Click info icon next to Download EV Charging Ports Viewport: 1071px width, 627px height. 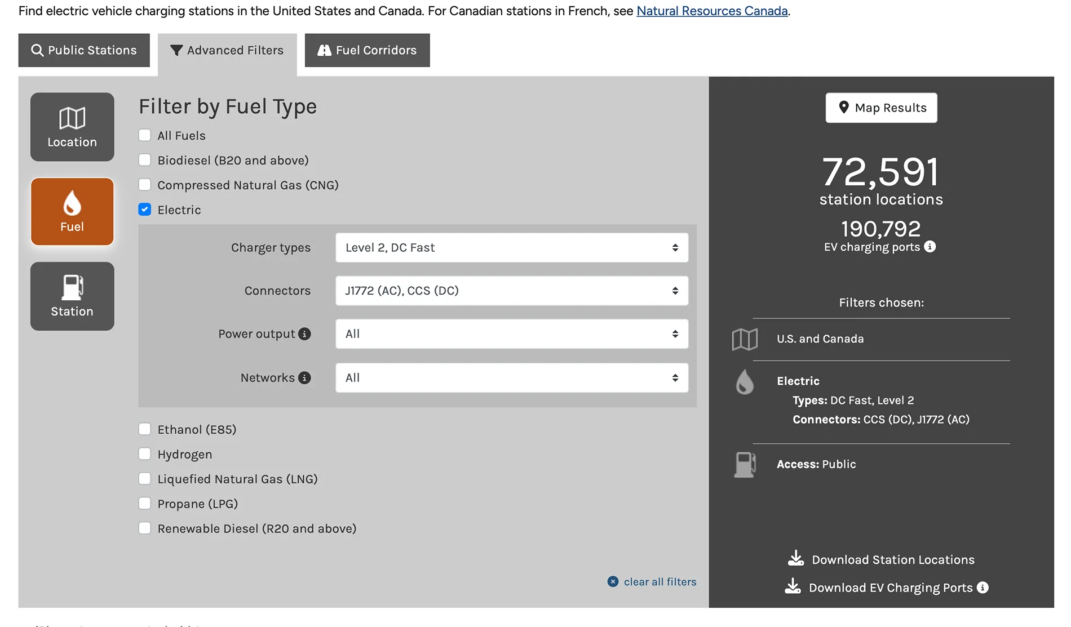(x=983, y=588)
